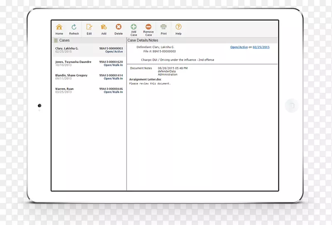Select the Jones, Tuynasha Daundre case

(x=74, y=62)
